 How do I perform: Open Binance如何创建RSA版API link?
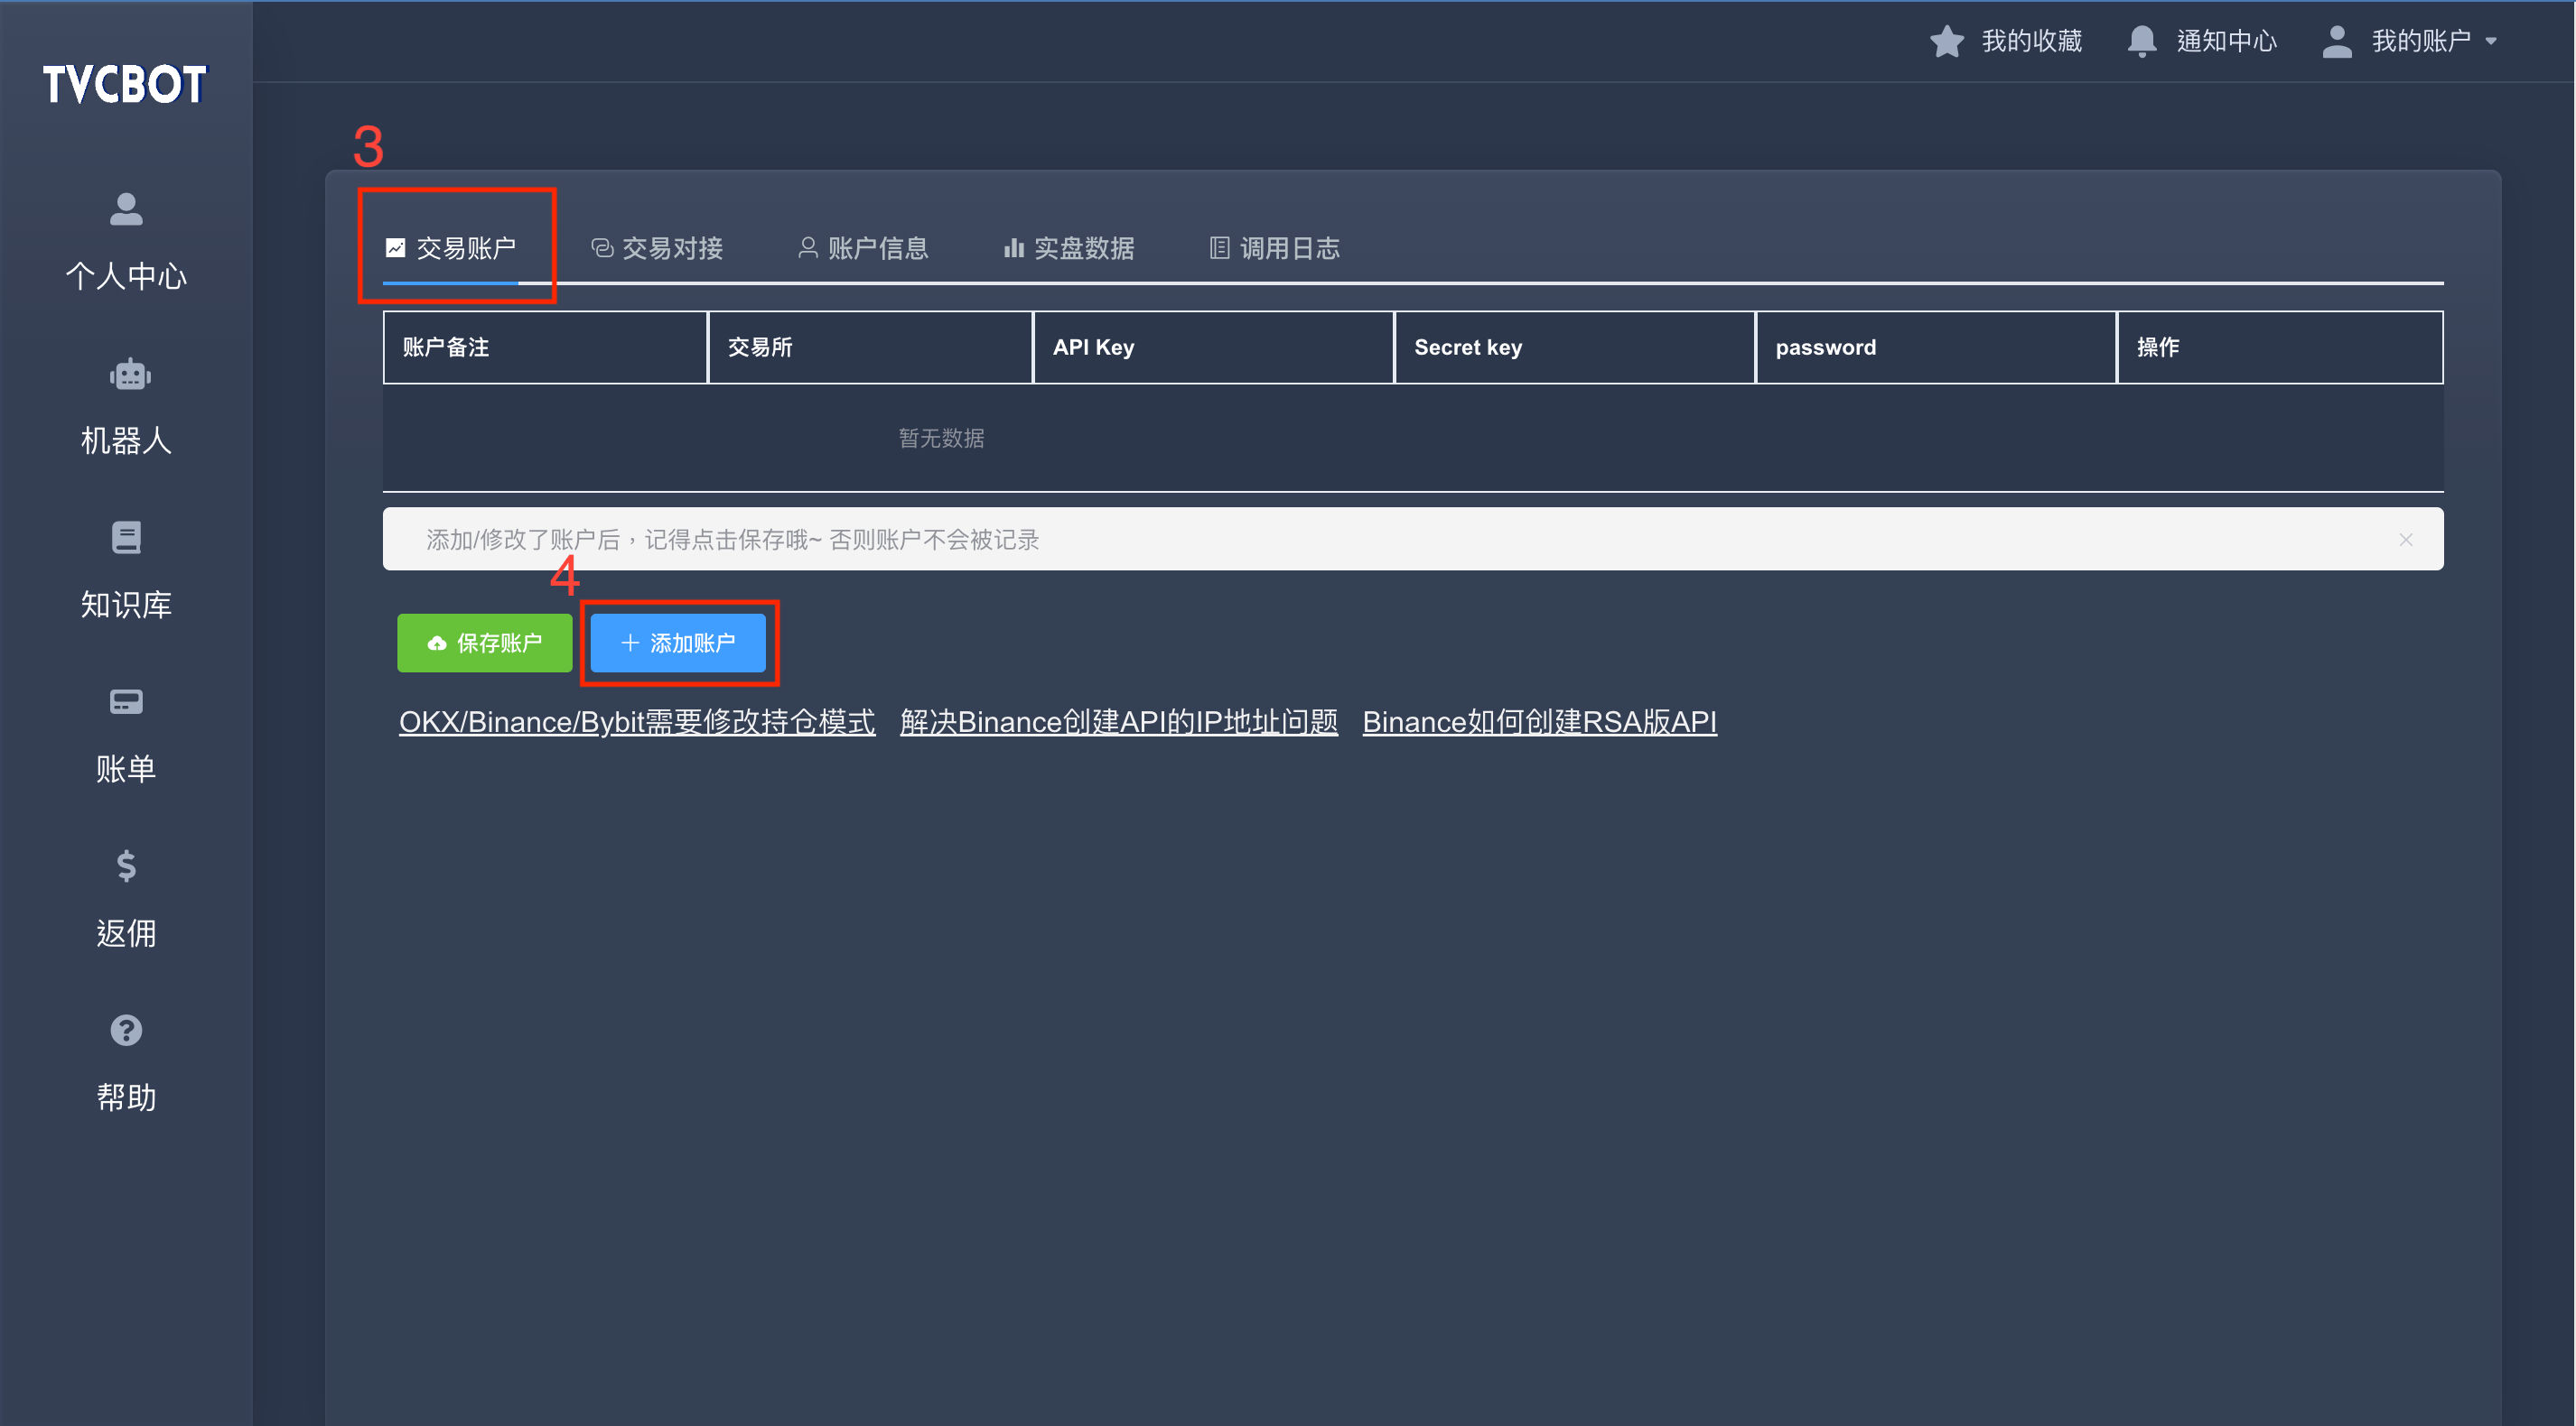click(1539, 720)
